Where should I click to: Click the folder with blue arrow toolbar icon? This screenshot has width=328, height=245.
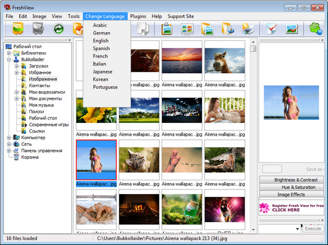228,29
